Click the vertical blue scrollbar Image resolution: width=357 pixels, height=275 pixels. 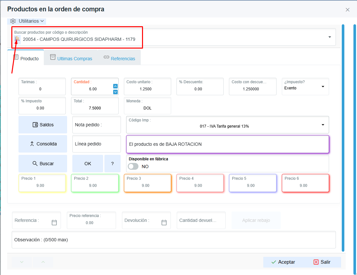pyautogui.click(x=343, y=138)
